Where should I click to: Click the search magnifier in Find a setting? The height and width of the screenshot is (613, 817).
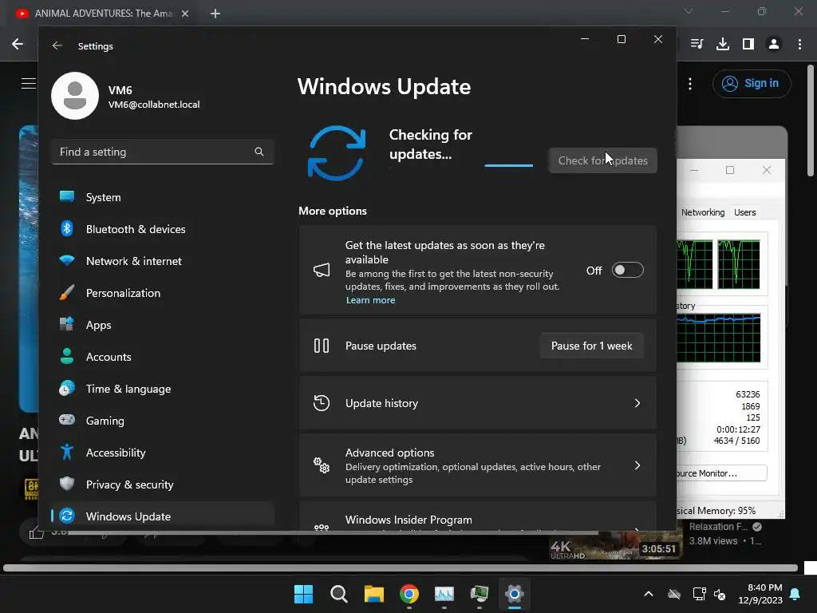tap(259, 152)
